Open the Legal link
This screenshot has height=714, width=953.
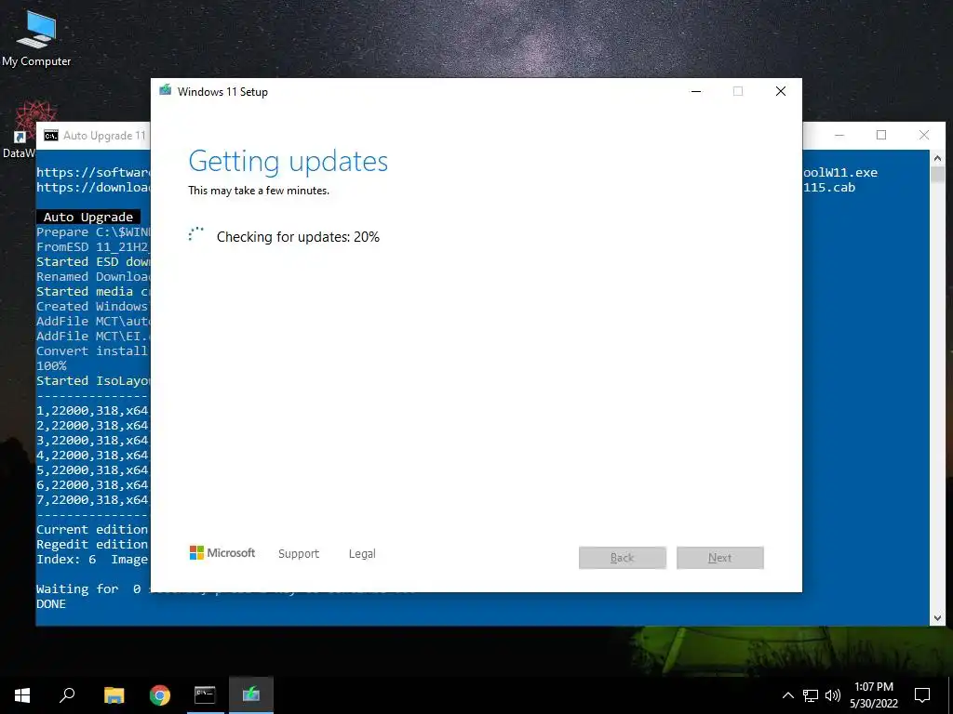tap(362, 554)
